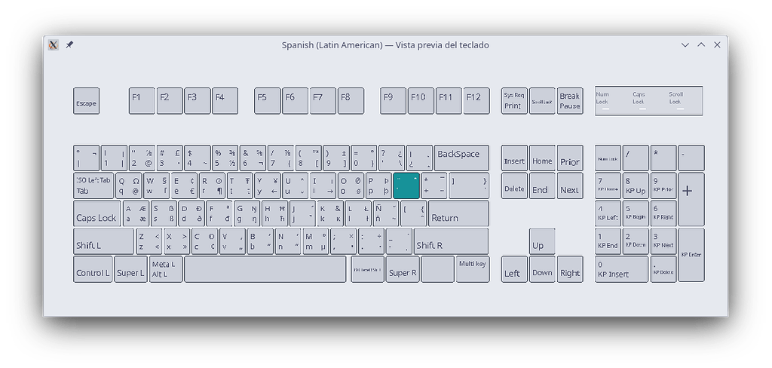Click the Control L key
Image resolution: width=772 pixels, height=368 pixels.
(x=93, y=269)
